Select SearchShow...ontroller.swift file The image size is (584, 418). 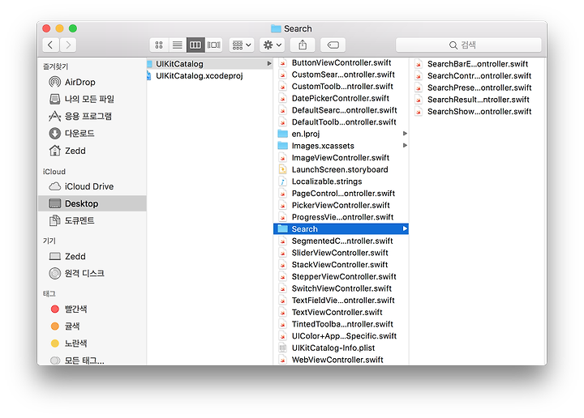pos(478,112)
